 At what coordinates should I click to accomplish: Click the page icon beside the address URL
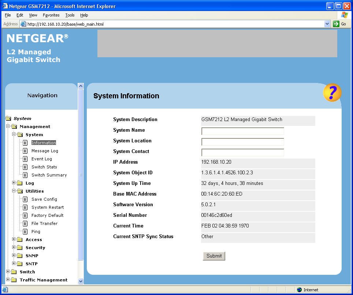tap(23, 24)
